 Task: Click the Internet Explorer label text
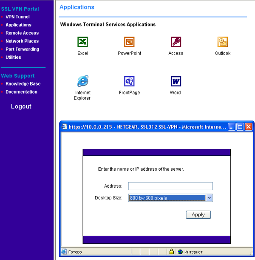(82, 95)
